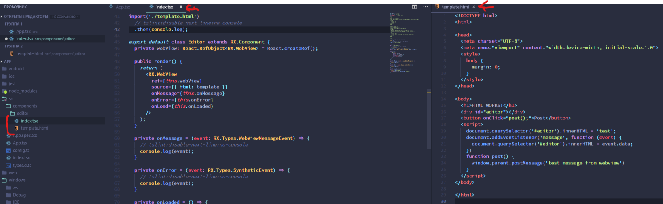Open App.tsx in the src tree

click(20, 143)
